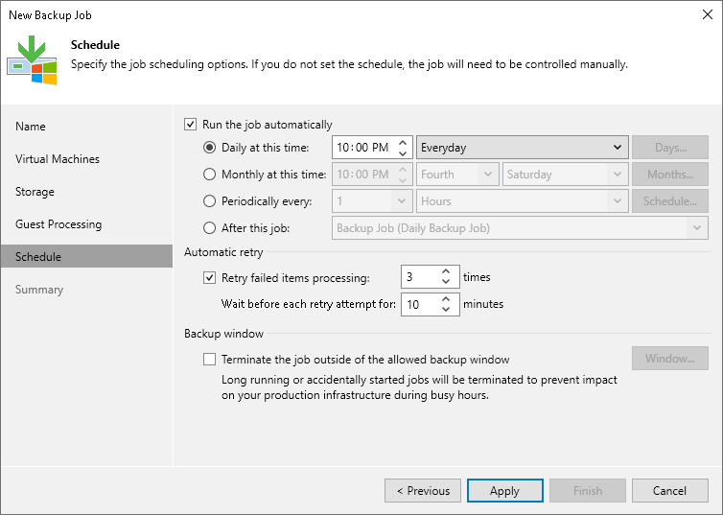The image size is (723, 515).
Task: Decrement the retry times count
Action: point(446,282)
